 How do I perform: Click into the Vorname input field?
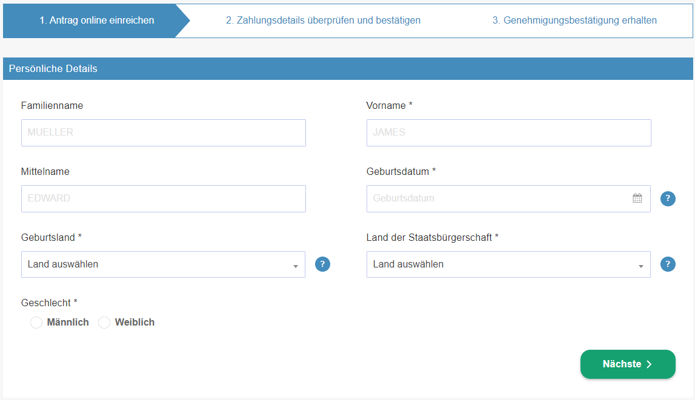click(x=508, y=133)
